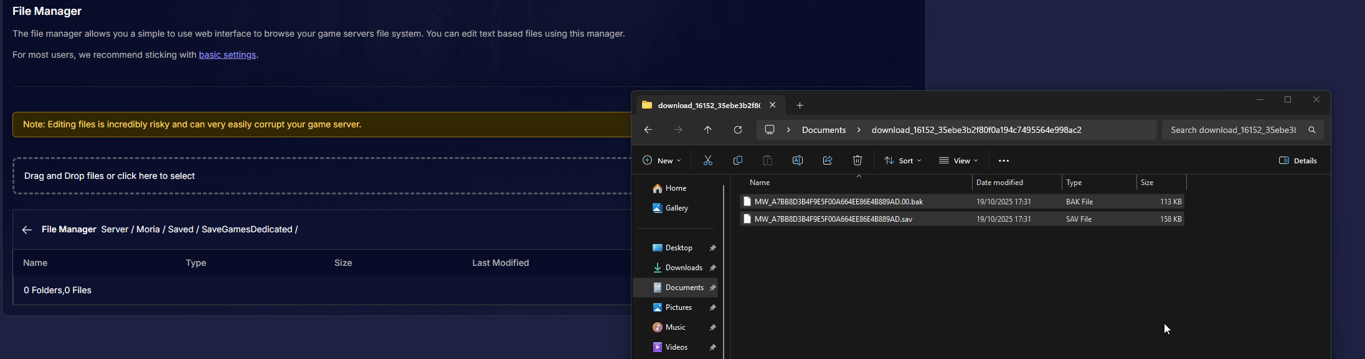1365x359 pixels.
Task: Click the Cut scissors icon in toolbar
Action: pos(707,161)
